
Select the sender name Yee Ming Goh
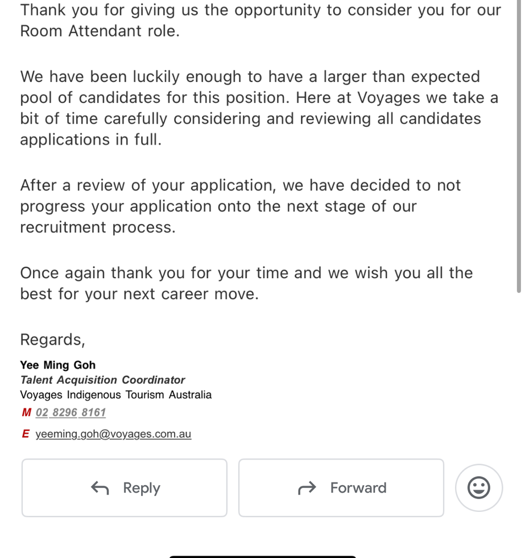58,365
